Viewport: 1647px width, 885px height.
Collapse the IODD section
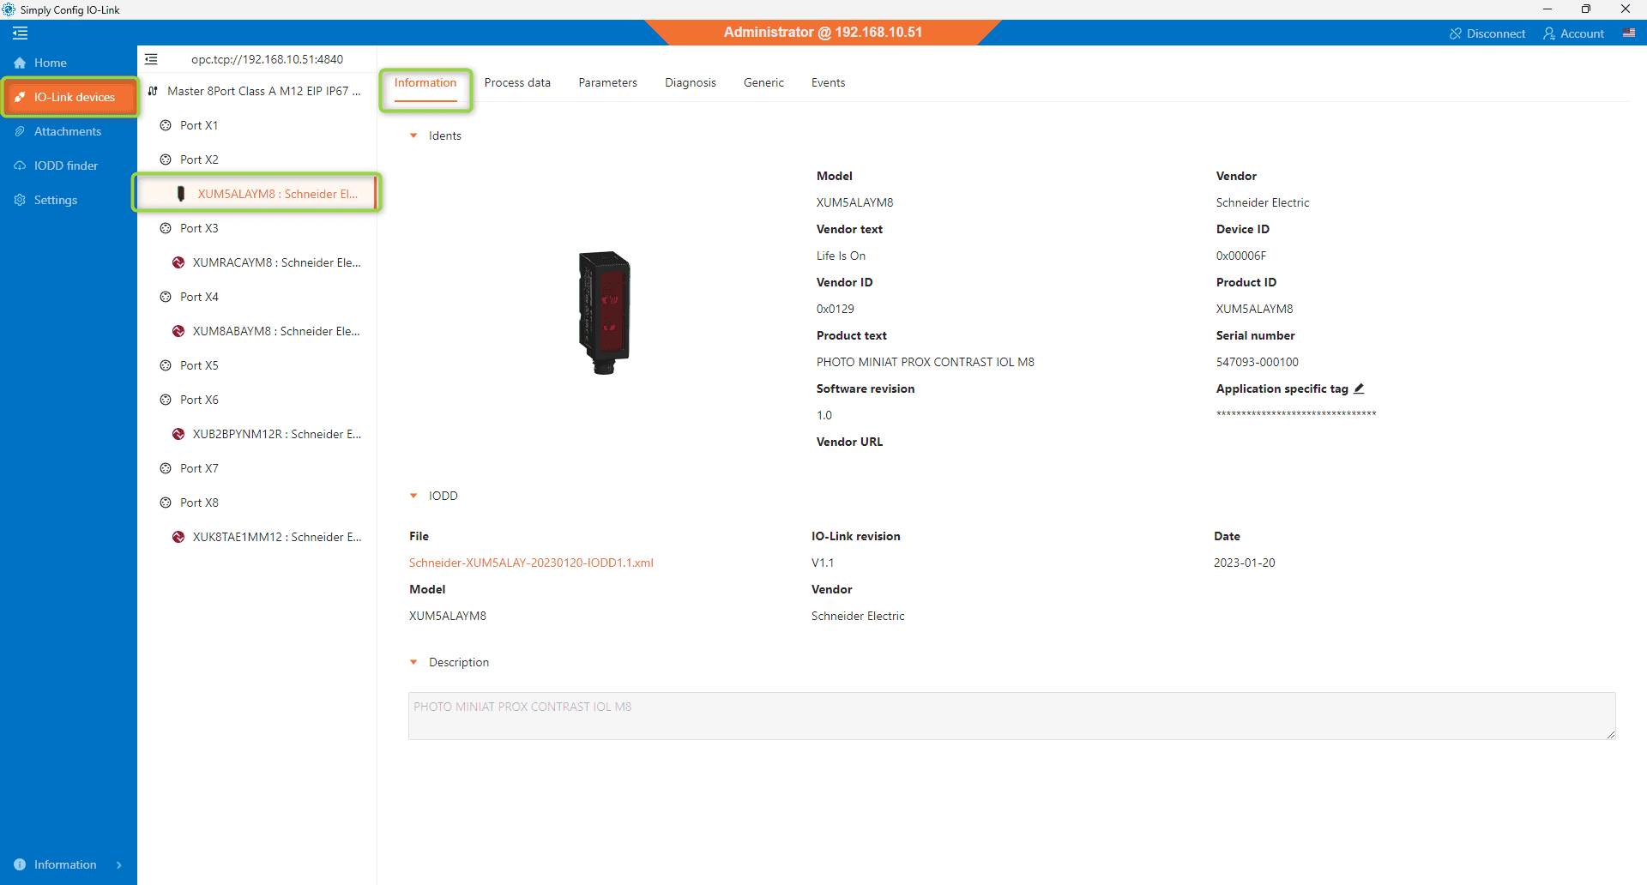414,495
